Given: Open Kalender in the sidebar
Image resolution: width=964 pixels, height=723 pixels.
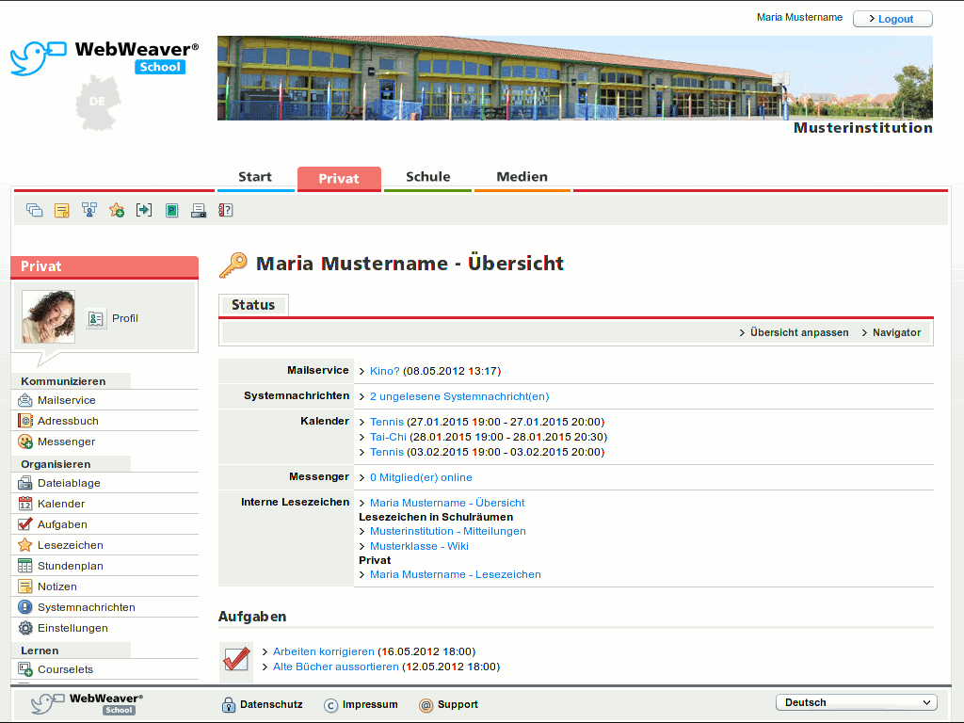Looking at the screenshot, I should click(61, 504).
